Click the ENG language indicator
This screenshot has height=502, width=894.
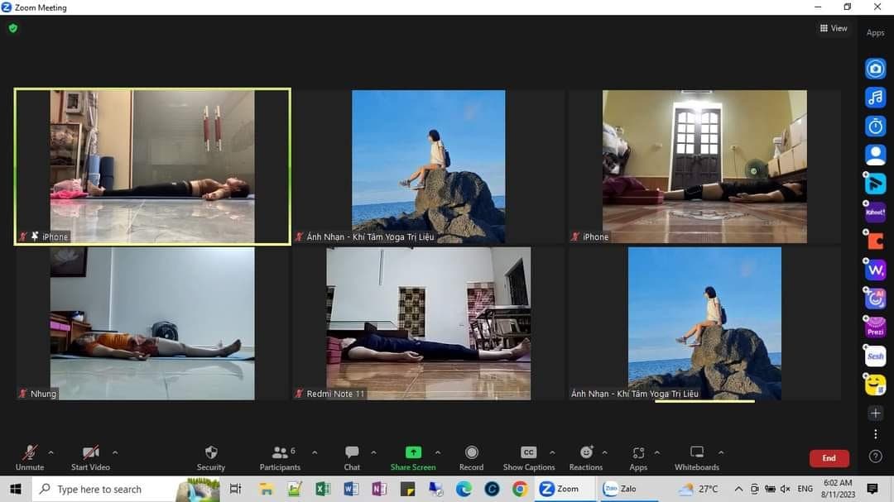(x=805, y=489)
